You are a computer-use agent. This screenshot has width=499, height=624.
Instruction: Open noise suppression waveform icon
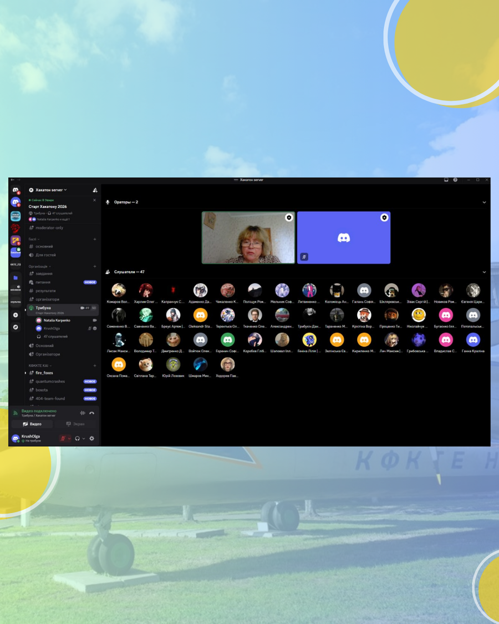[83, 413]
